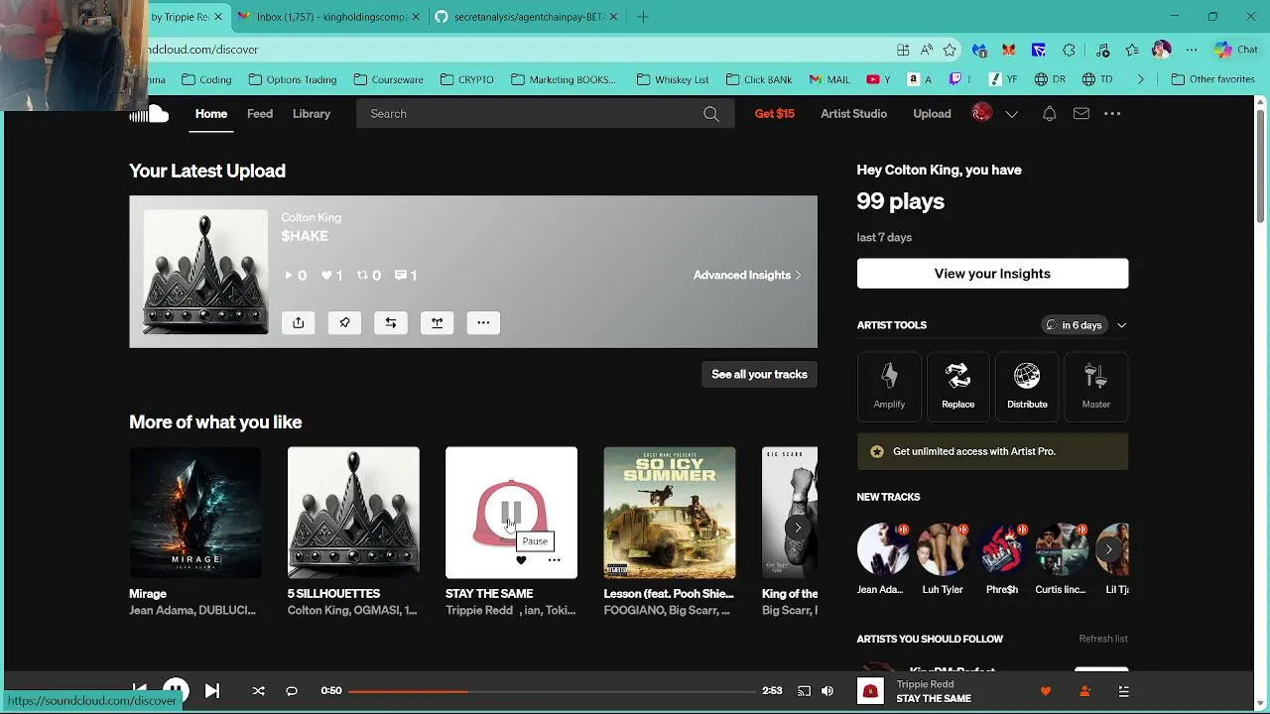Image resolution: width=1270 pixels, height=714 pixels.
Task: Open the Mirage track thumbnail
Action: (194, 513)
